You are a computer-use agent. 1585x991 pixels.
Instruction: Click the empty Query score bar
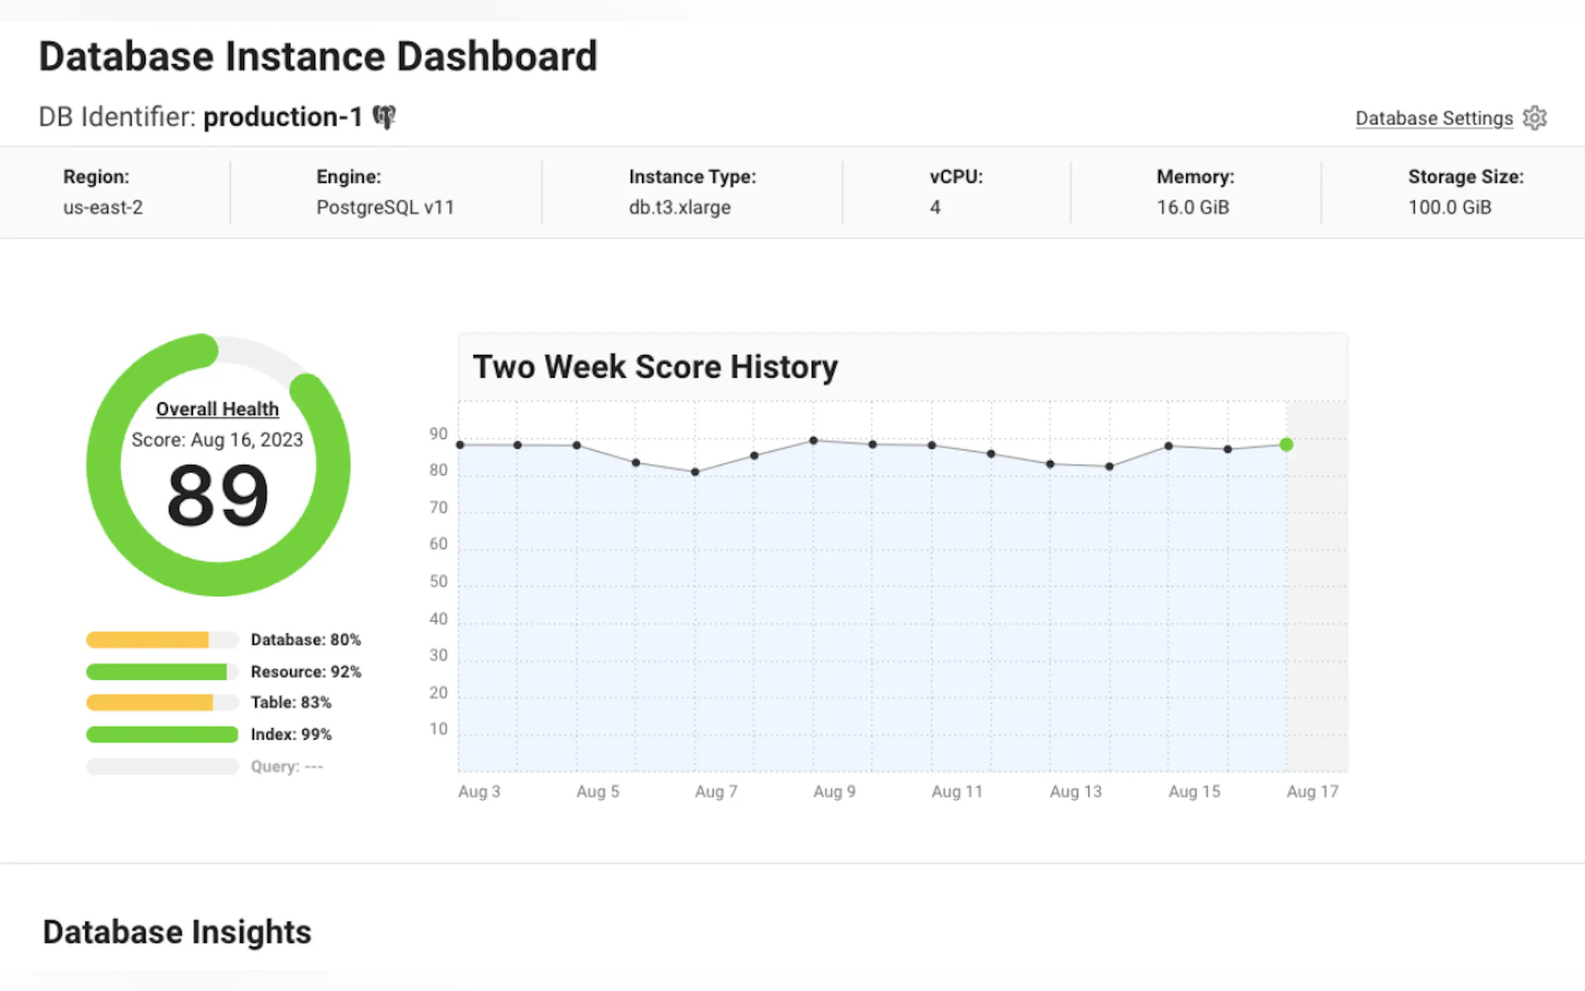click(x=162, y=766)
